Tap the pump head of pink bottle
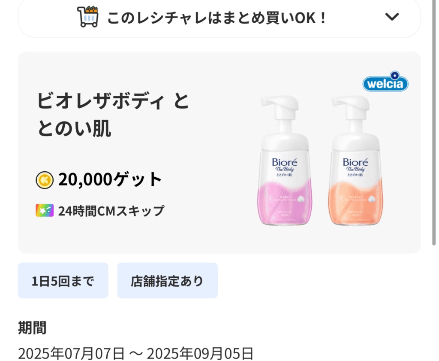 280,106
